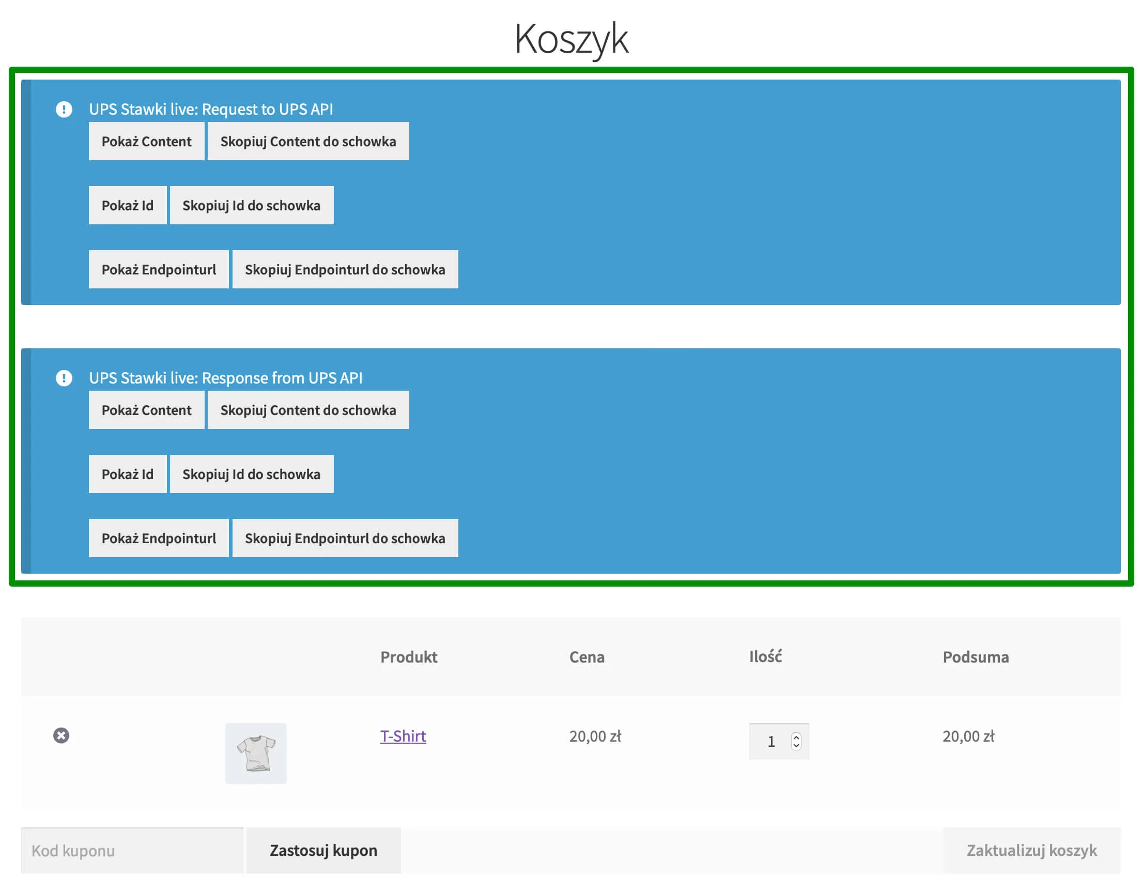Click Pokaż Endpointurl in the Request notice
1142x891 pixels.
(x=159, y=269)
